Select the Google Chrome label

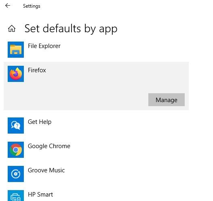click(x=49, y=146)
